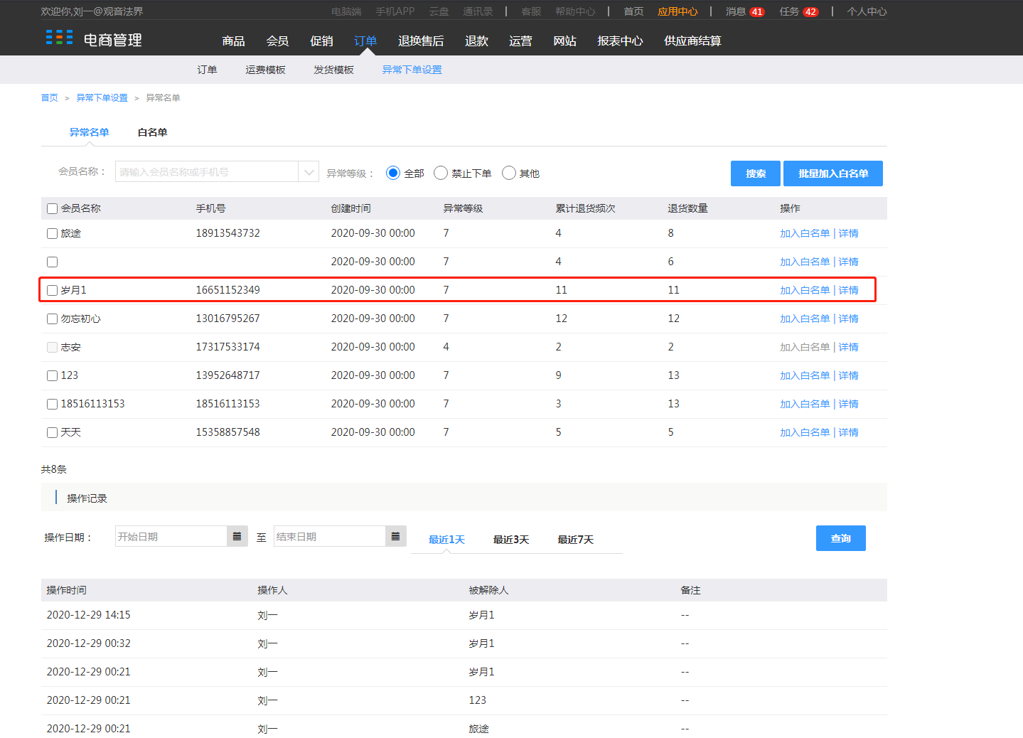This screenshot has width=1023, height=738.
Task: Go to the 订单 submenu item
Action: pos(207,70)
